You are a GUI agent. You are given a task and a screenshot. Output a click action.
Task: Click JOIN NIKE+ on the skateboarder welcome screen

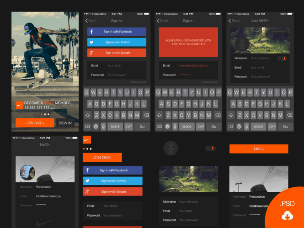point(35,123)
